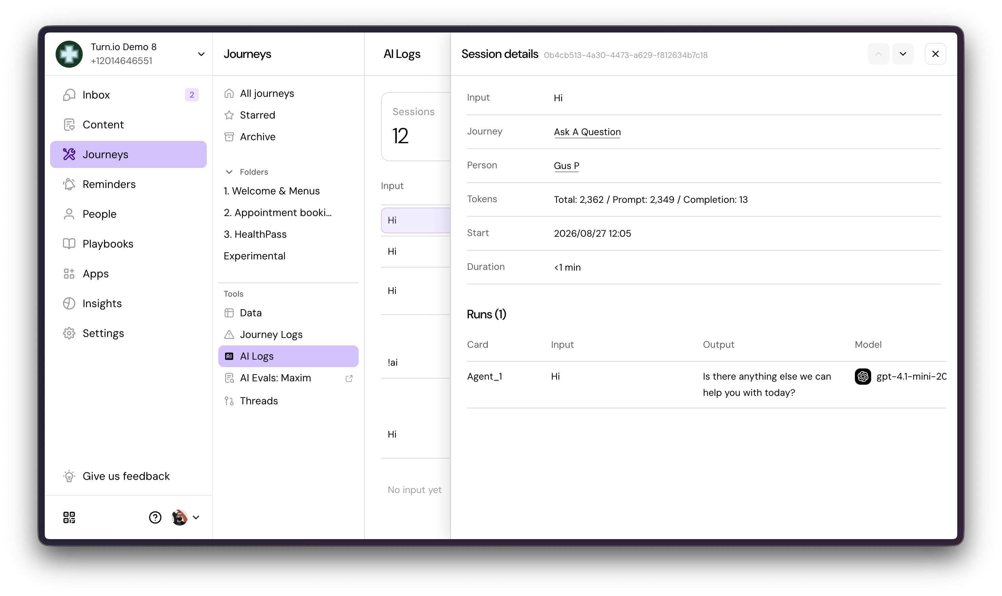Viewport: 1002px width, 596px height.
Task: Go to next session with down chevron
Action: 903,54
